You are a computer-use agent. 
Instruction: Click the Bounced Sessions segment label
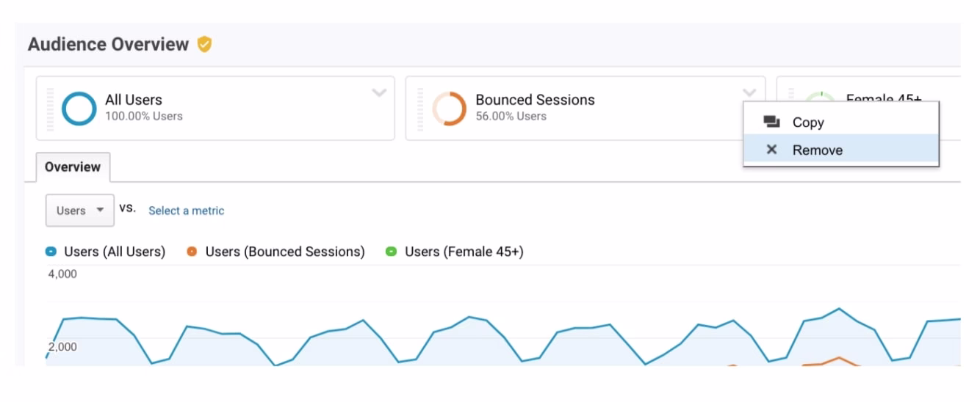(535, 100)
